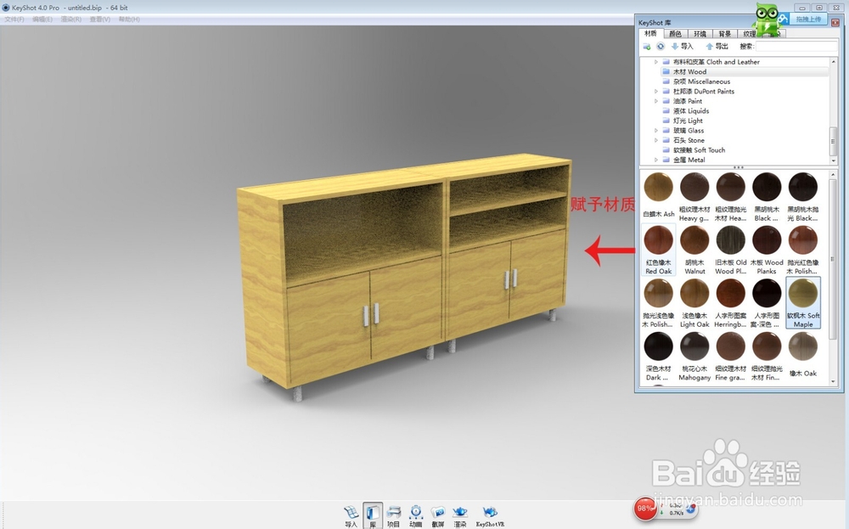Click the 导出 export arrow in library panel

click(717, 47)
